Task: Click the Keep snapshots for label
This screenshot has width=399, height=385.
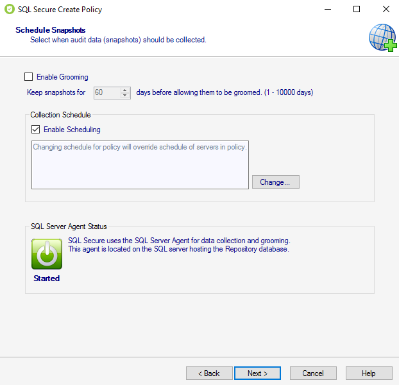Action: (x=56, y=92)
